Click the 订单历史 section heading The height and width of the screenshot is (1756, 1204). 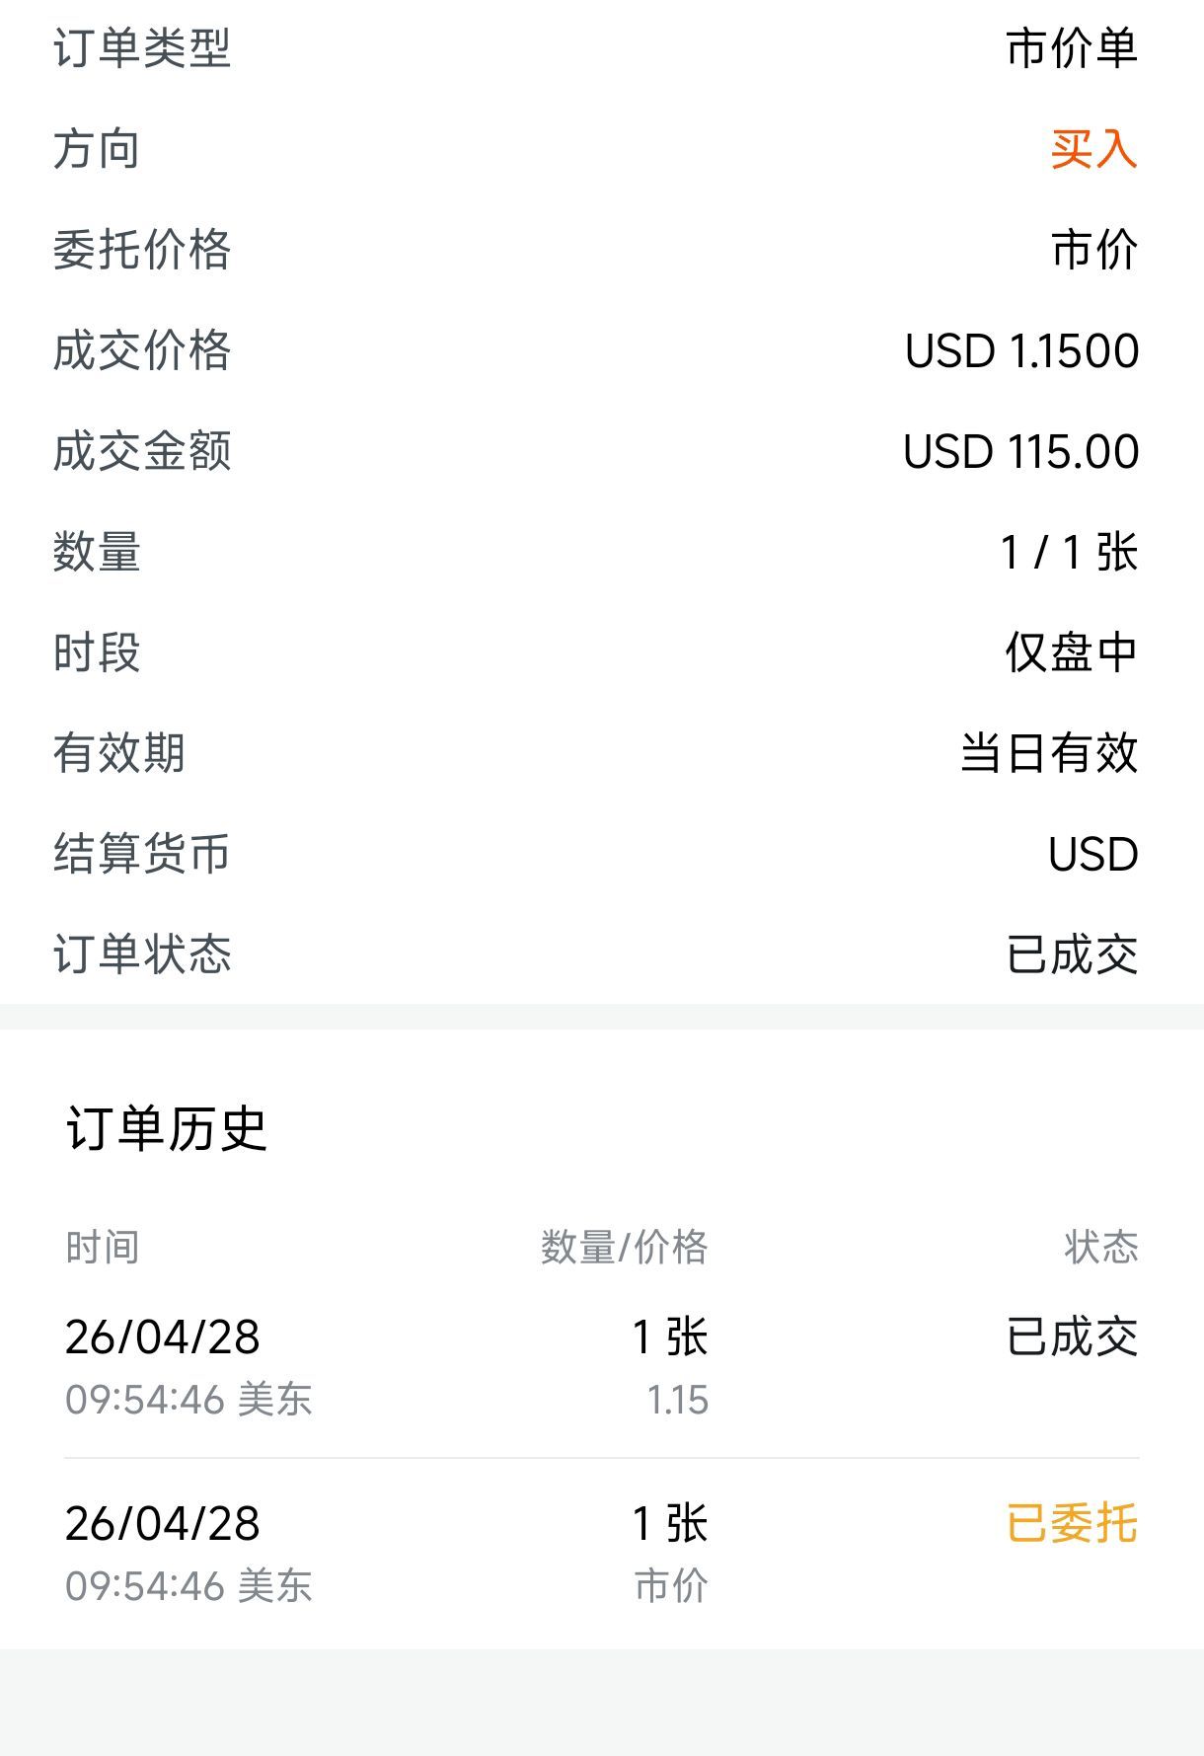pos(167,1128)
